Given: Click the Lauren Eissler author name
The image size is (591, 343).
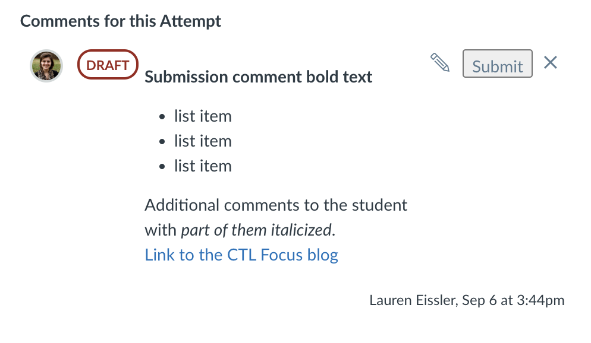Looking at the screenshot, I should coord(413,300).
